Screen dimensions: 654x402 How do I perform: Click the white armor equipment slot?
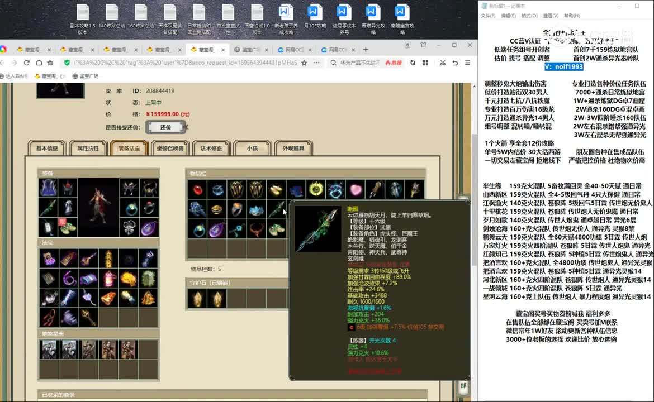(x=68, y=208)
